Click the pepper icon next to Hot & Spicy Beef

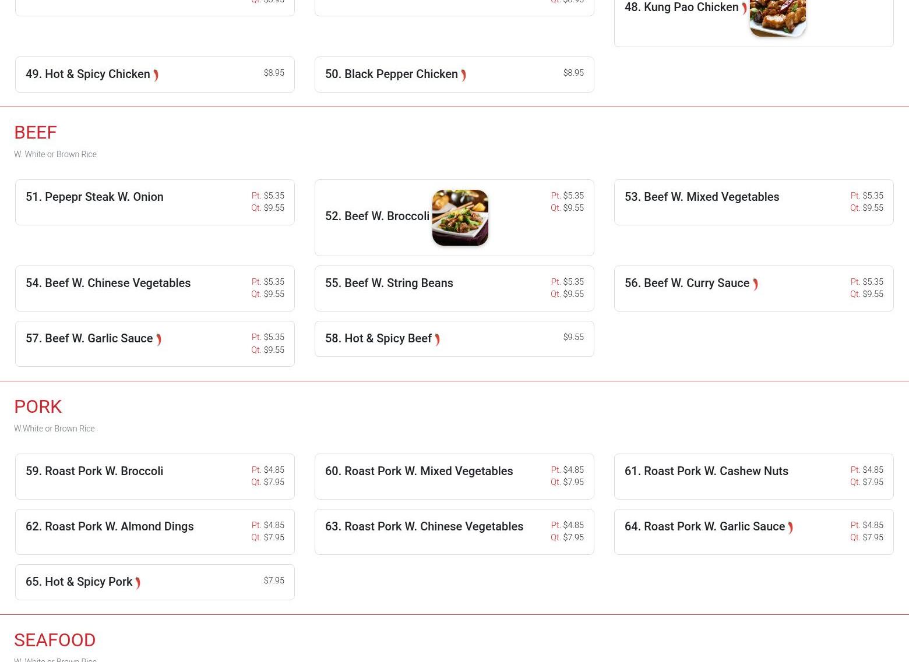click(437, 339)
